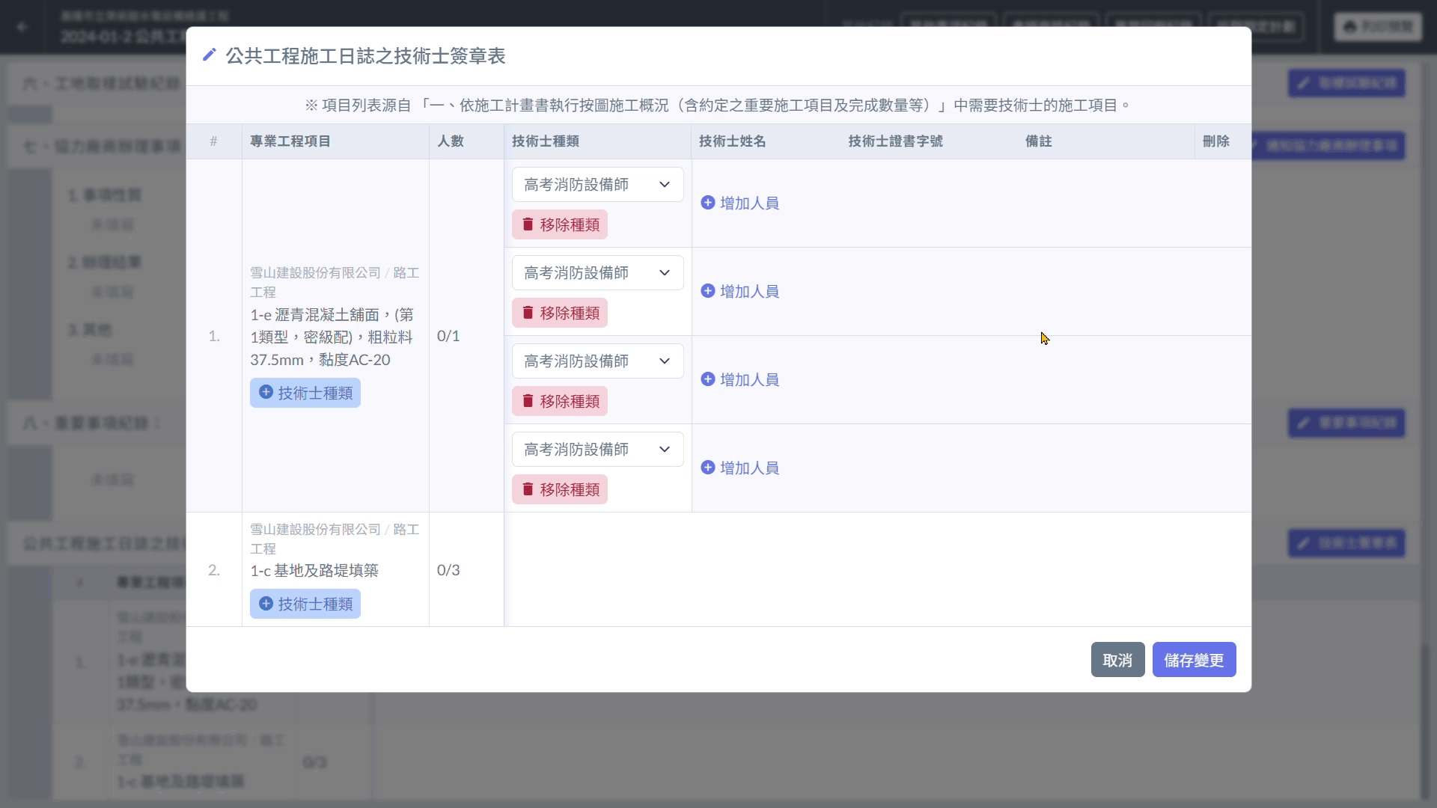Remove the third technician type
Screen dimensions: 1437x808
coord(559,401)
